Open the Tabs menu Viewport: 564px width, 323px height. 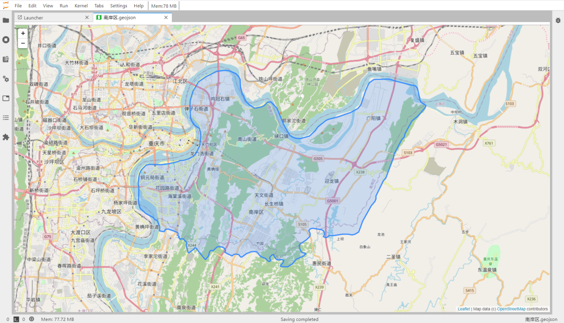(99, 6)
